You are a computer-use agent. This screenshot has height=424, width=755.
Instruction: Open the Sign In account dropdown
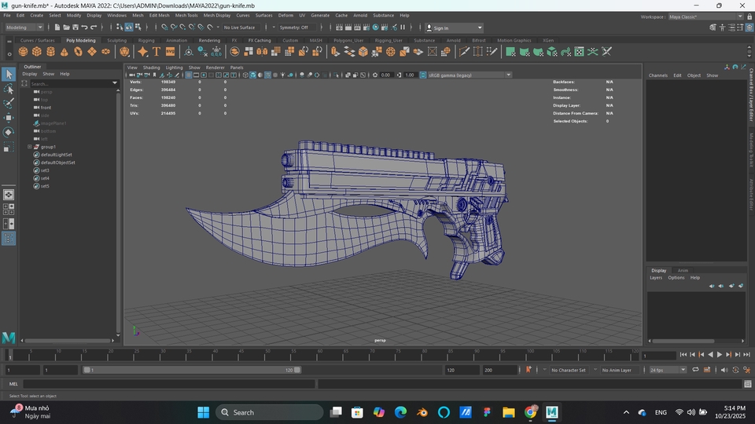(x=455, y=28)
